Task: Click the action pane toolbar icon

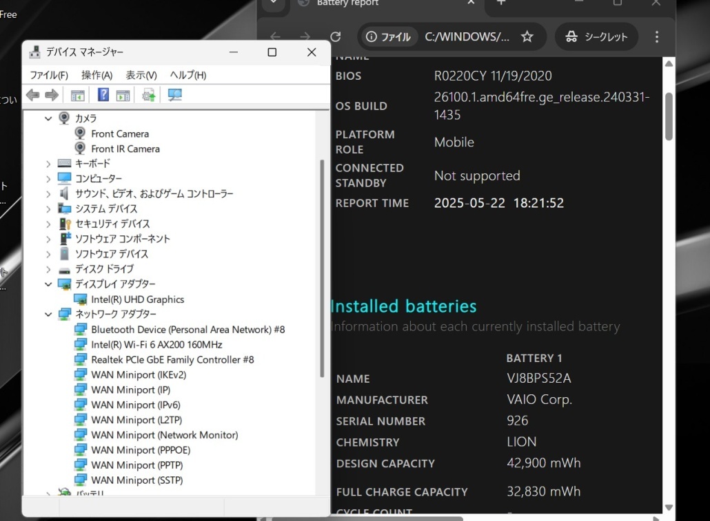Action: click(123, 95)
